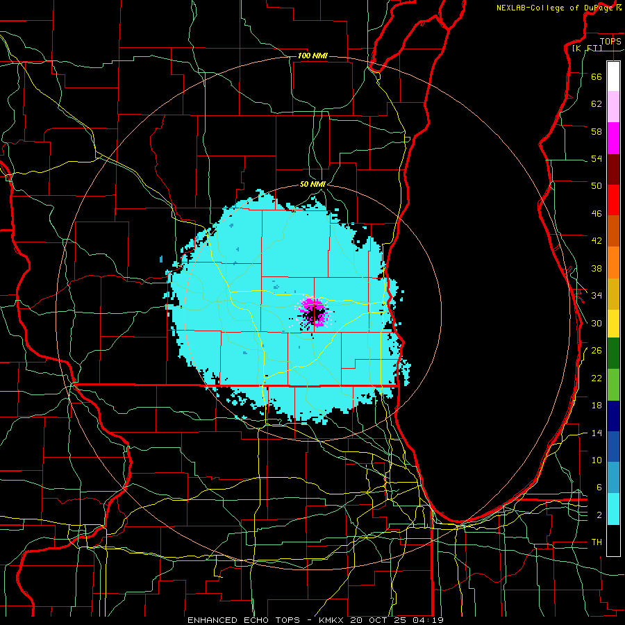Viewport: 625px width, 625px height.
Task: Click the gold legend swatch
Action: click(613, 293)
